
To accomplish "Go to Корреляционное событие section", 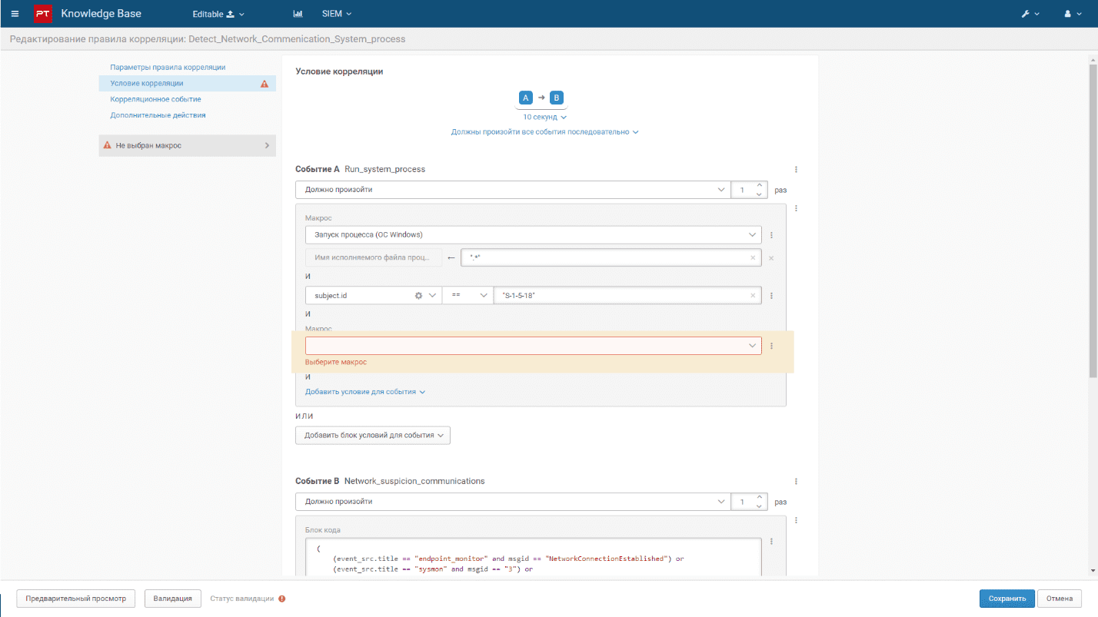I will point(155,99).
